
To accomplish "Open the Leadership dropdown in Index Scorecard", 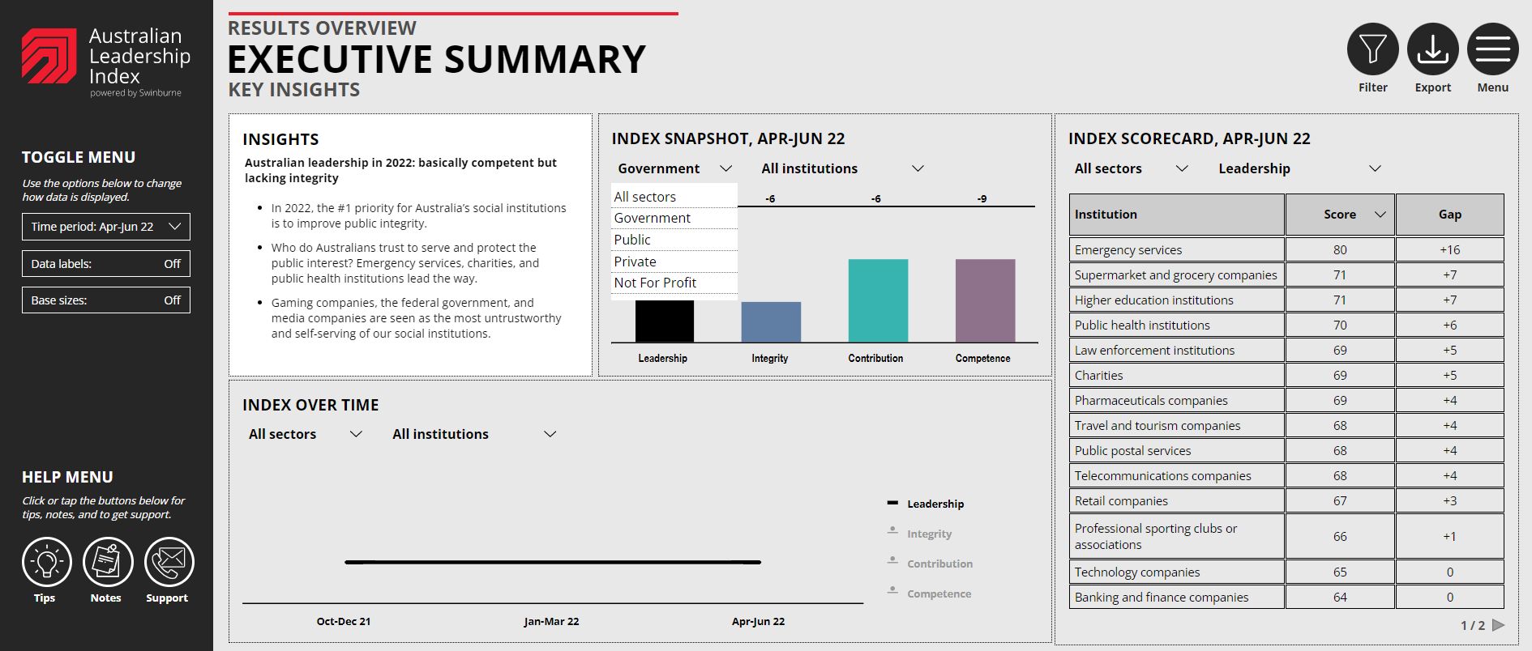I will click(1299, 168).
